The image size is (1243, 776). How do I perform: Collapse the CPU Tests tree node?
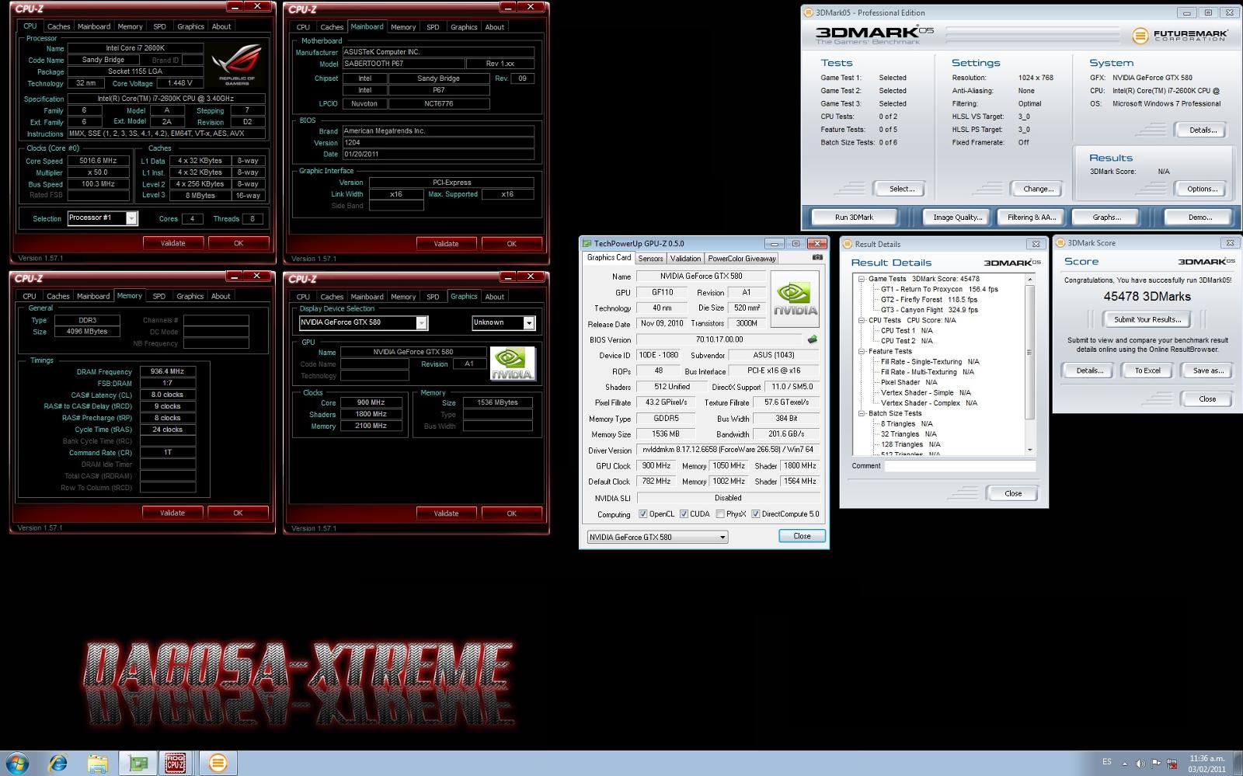[x=862, y=320]
